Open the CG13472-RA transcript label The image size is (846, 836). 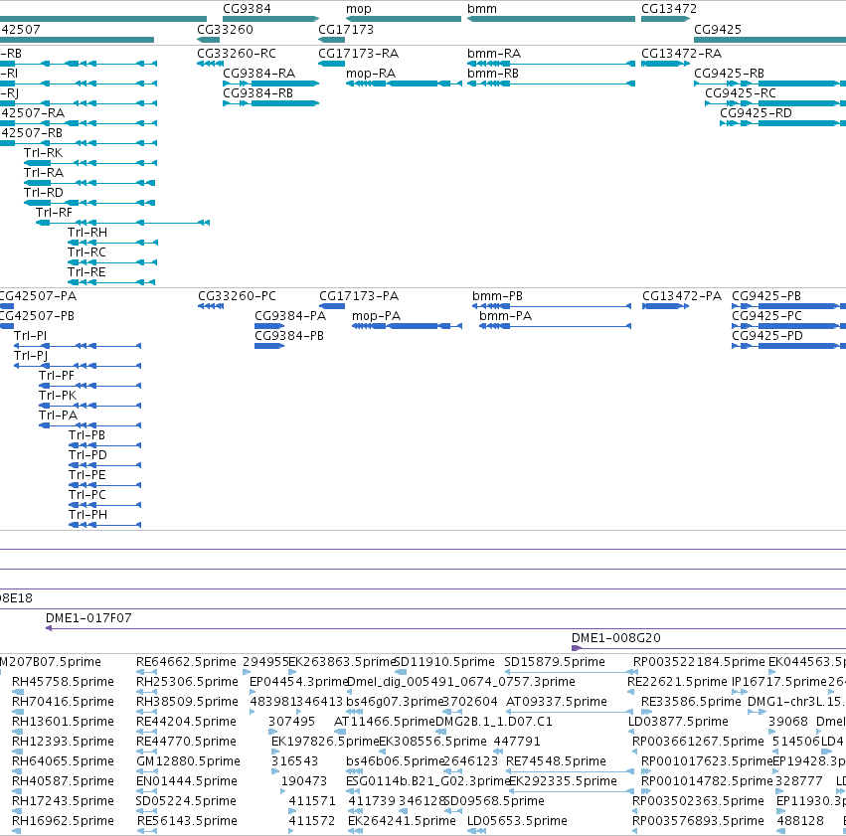pyautogui.click(x=681, y=54)
